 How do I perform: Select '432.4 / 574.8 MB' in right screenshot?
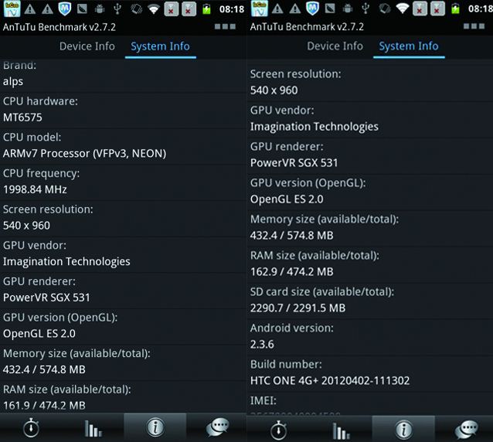(292, 235)
